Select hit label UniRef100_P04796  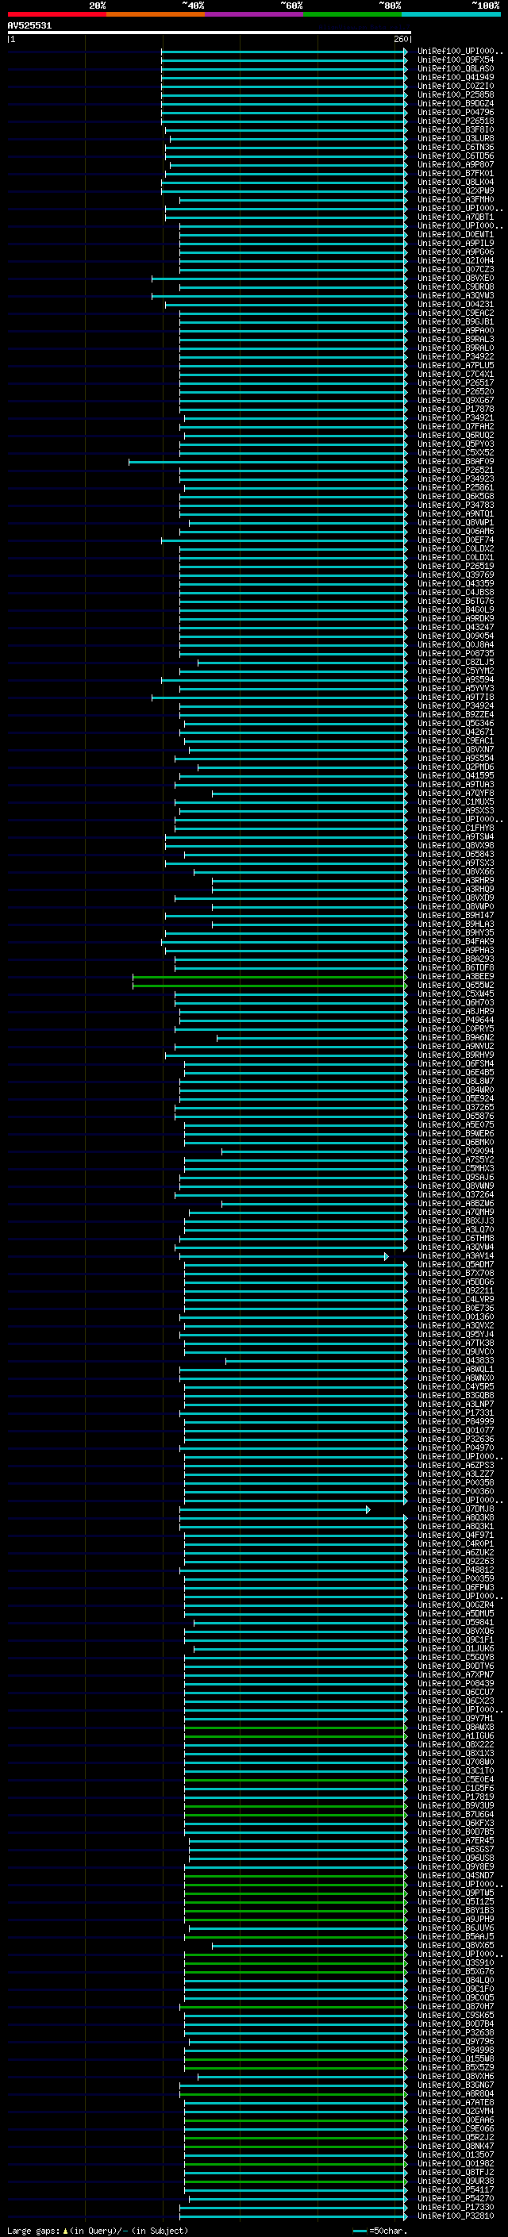(x=456, y=112)
